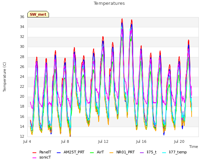Click the red PanelT legend color marker

pos(34,153)
